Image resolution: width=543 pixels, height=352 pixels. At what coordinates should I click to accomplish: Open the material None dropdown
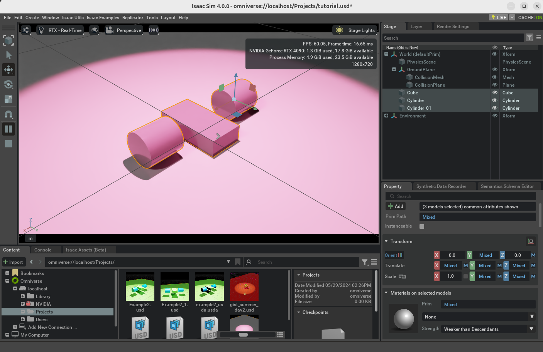[x=478, y=317]
